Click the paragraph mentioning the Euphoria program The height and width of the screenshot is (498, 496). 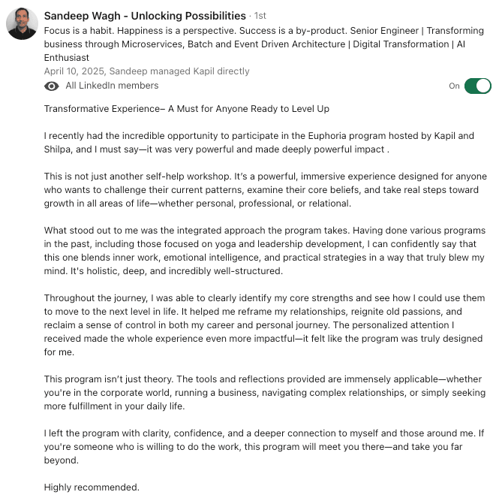259,143
